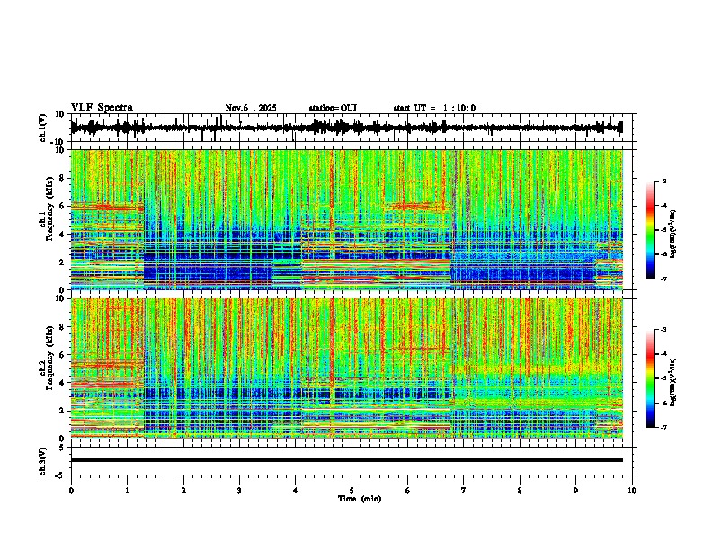Image resolution: width=712 pixels, height=550 pixels.
Task: Click the time axis tick label "1"
Action: point(127,491)
